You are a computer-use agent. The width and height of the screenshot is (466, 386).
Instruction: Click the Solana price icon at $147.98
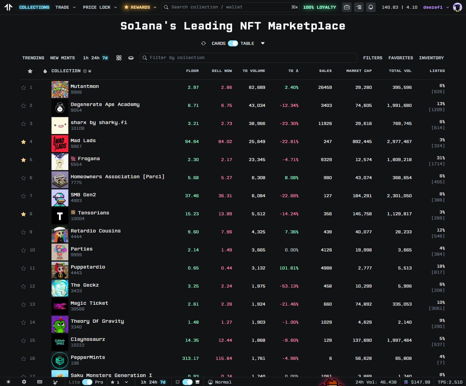point(407,382)
